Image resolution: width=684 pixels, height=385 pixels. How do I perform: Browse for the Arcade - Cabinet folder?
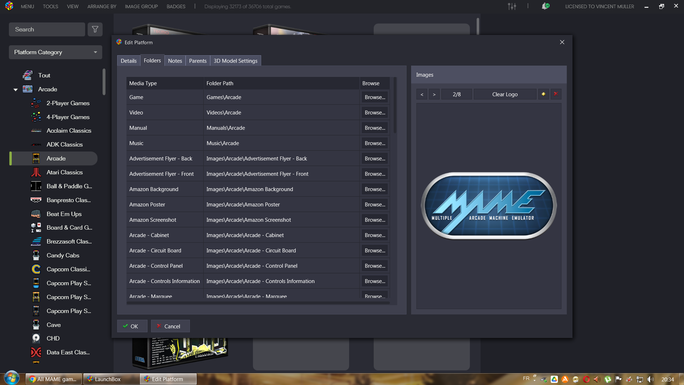pyautogui.click(x=375, y=235)
